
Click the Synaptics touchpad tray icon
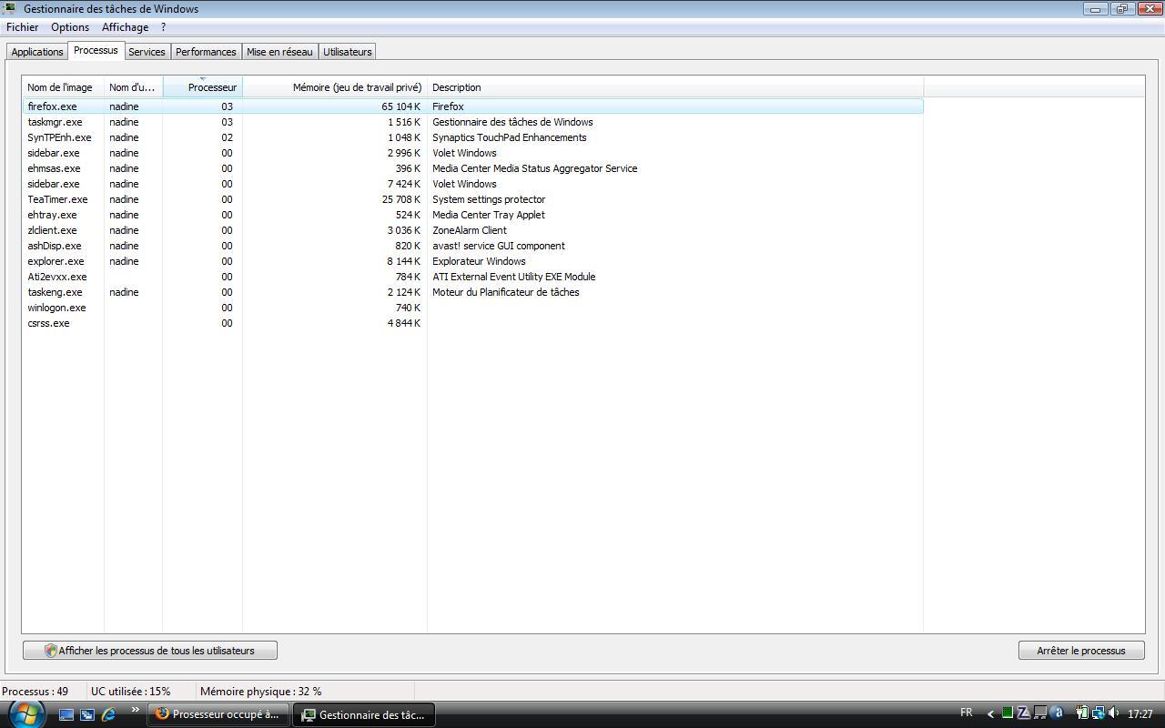[1039, 713]
